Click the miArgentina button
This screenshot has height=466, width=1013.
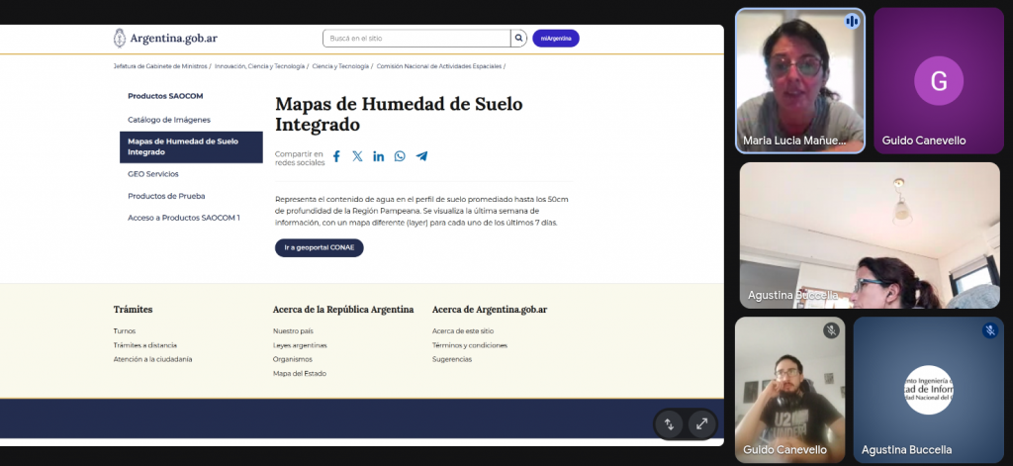pyautogui.click(x=555, y=39)
